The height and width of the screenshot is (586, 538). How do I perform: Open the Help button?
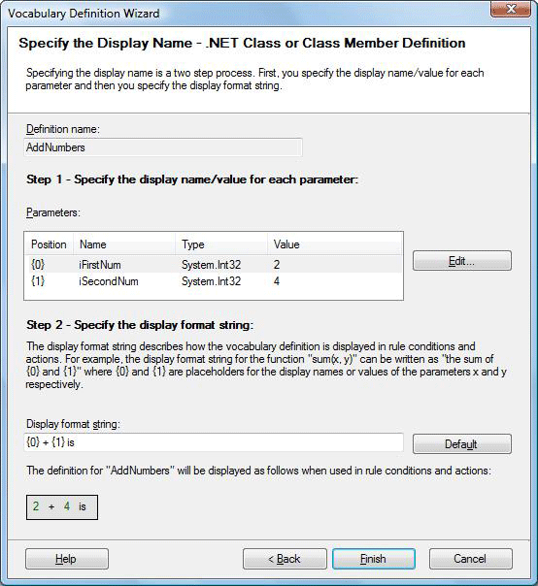pos(67,559)
